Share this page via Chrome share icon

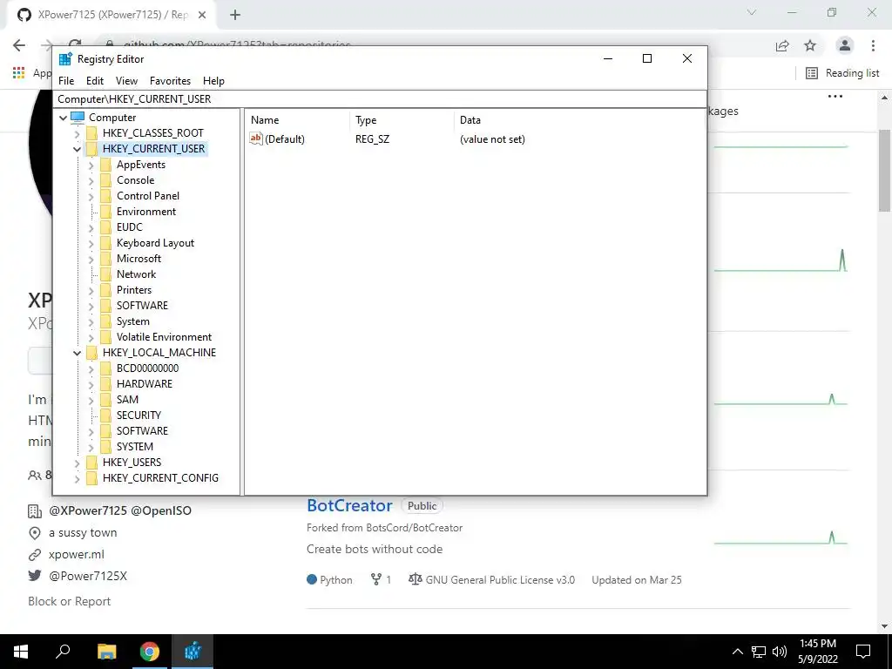tap(782, 45)
